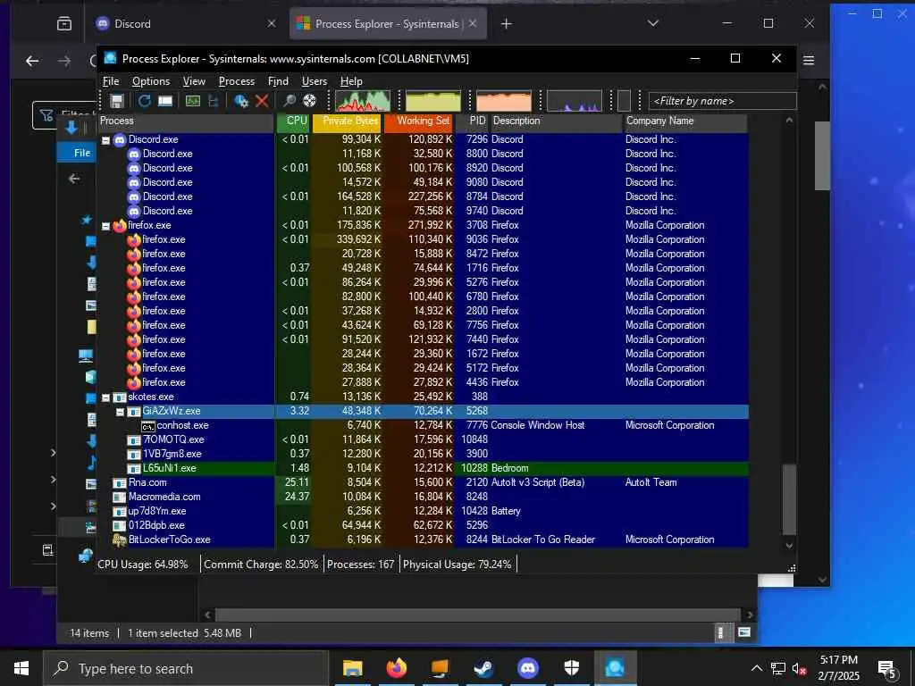Viewport: 915px width, 686px height.
Task: Click the browser Back navigation arrow
Action: point(33,61)
